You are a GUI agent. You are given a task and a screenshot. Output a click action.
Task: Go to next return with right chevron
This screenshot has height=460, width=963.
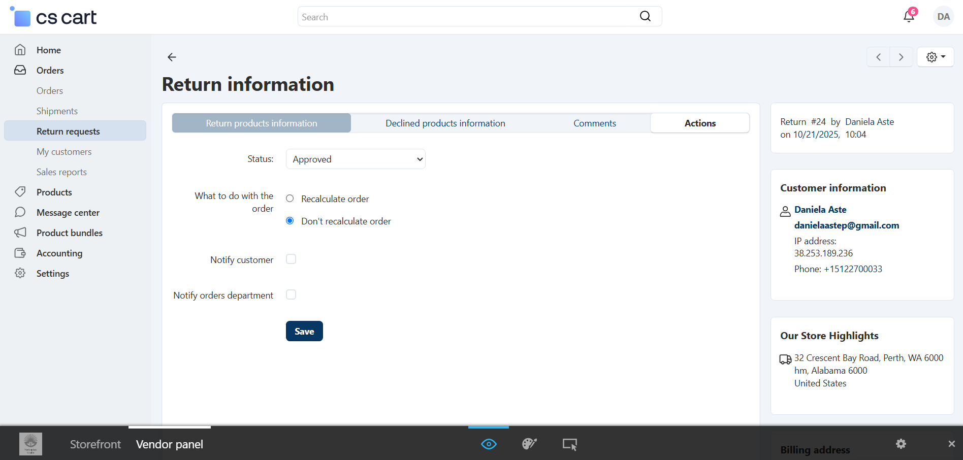click(901, 57)
